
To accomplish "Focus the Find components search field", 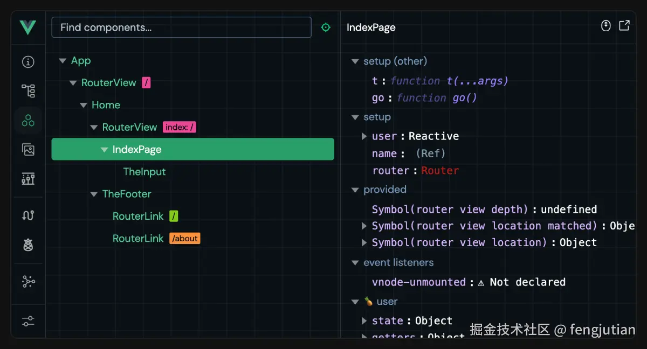I will (181, 27).
